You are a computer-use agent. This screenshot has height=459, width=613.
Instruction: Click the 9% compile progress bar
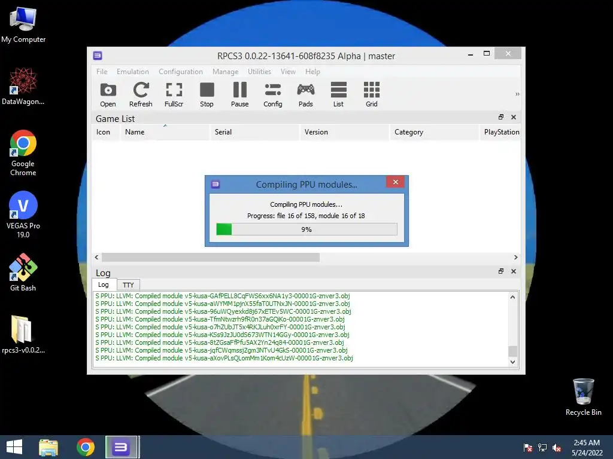(306, 229)
